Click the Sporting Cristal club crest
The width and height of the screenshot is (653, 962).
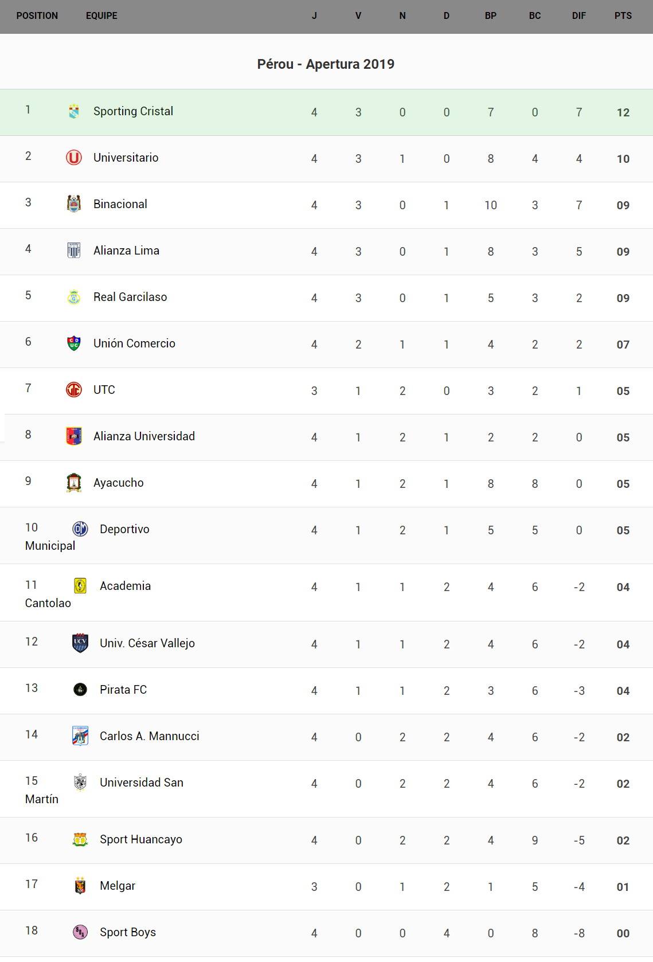pyautogui.click(x=74, y=111)
